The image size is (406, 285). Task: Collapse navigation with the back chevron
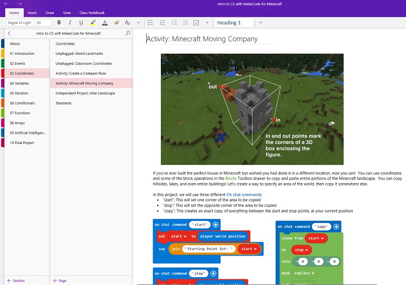(9, 33)
